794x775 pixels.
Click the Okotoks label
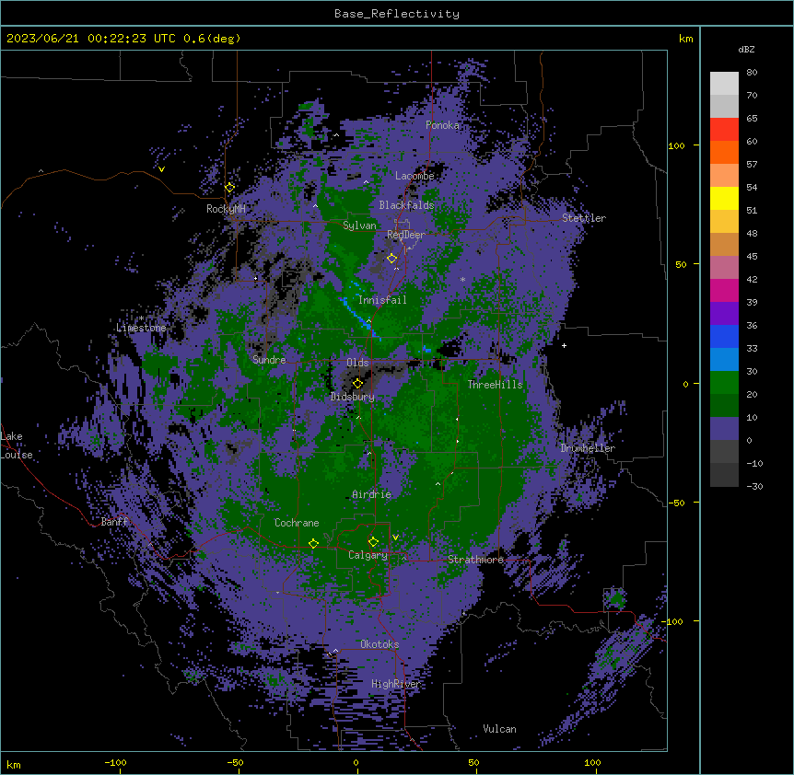(x=379, y=644)
